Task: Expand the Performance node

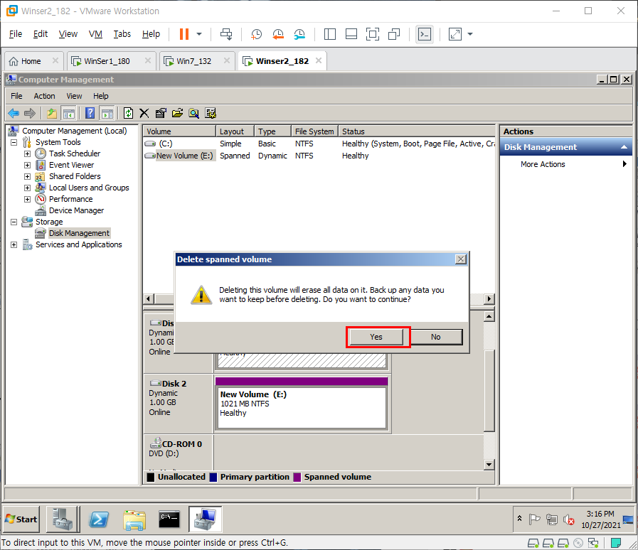Action: pyautogui.click(x=27, y=199)
